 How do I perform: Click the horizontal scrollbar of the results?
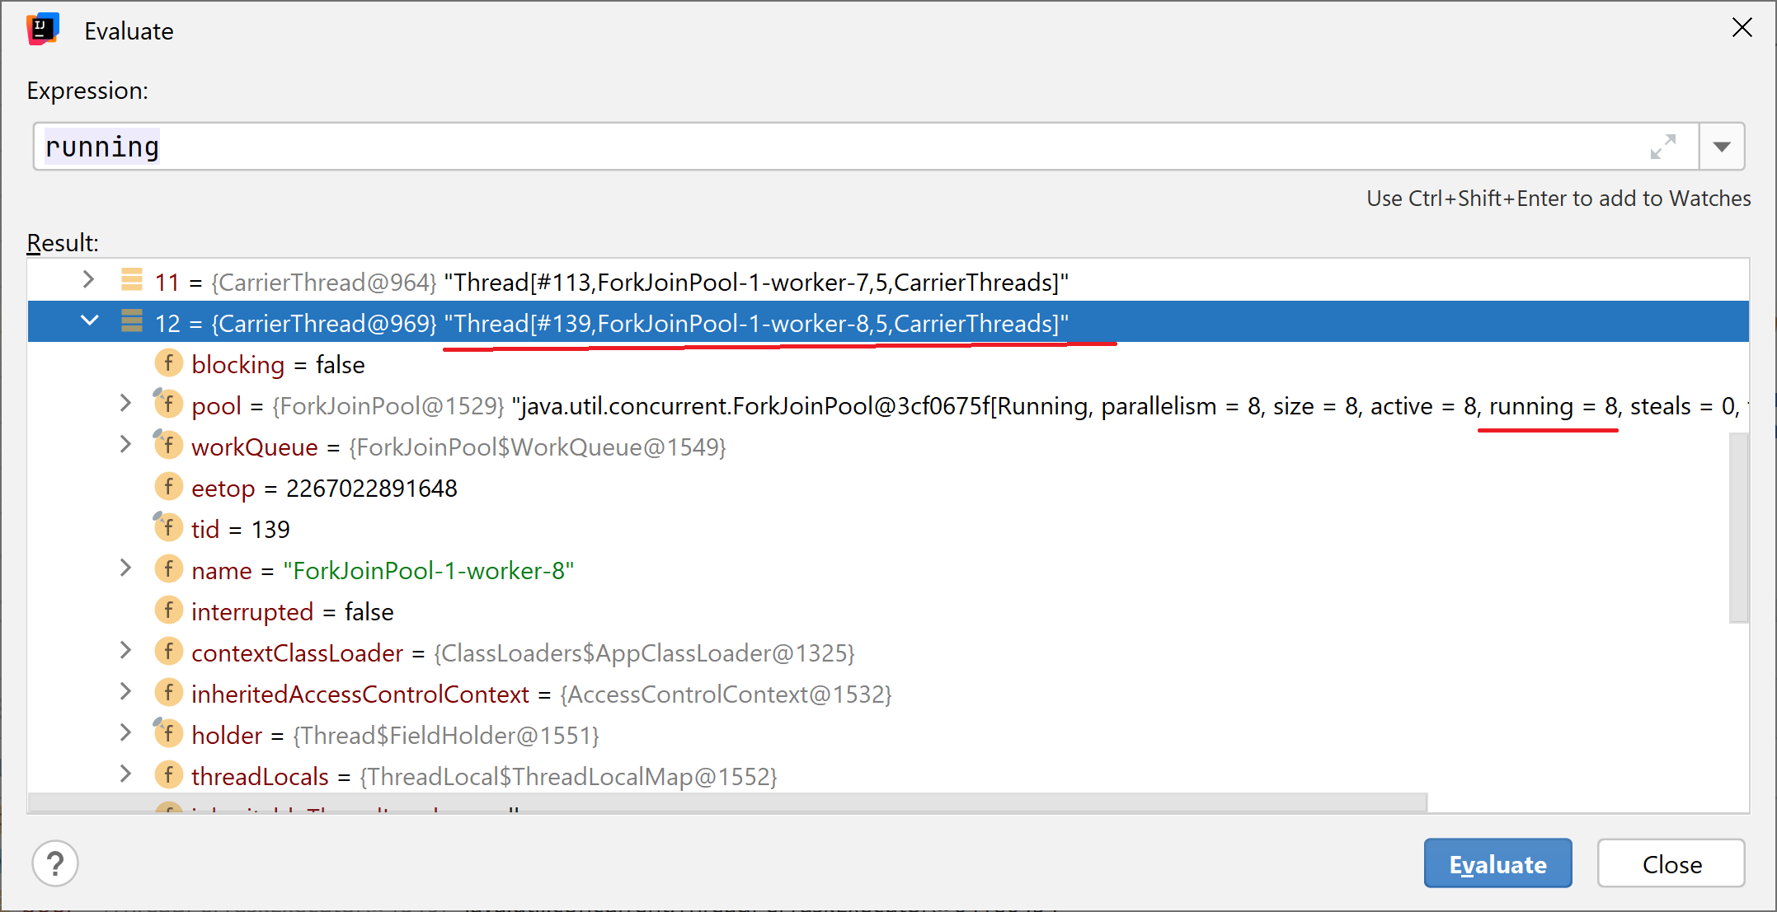click(x=726, y=802)
